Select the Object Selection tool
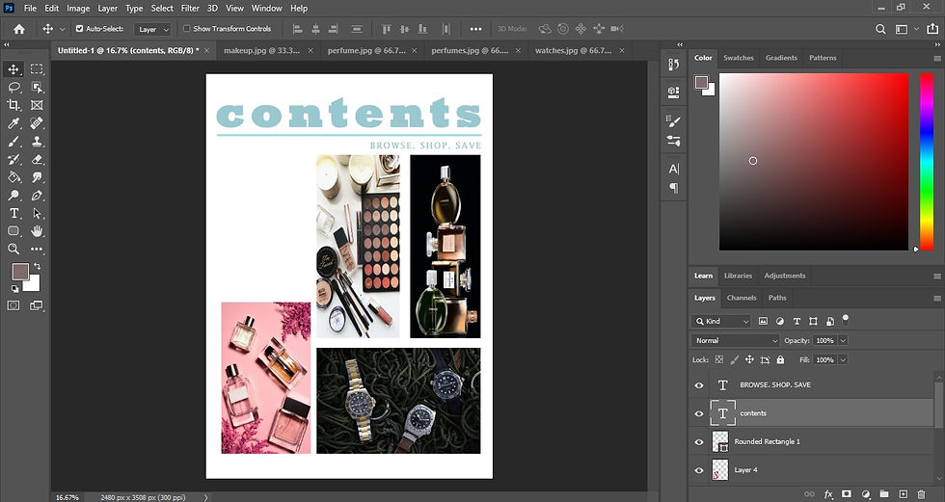 (37, 88)
